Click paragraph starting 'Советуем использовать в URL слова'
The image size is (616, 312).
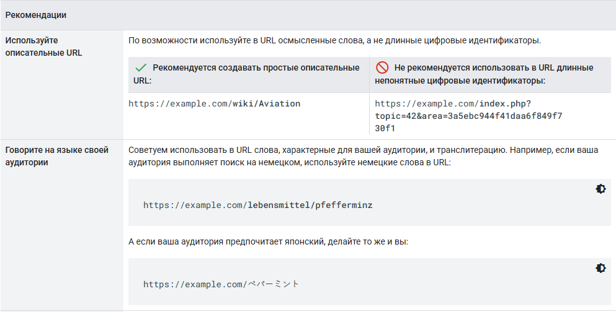pos(363,156)
